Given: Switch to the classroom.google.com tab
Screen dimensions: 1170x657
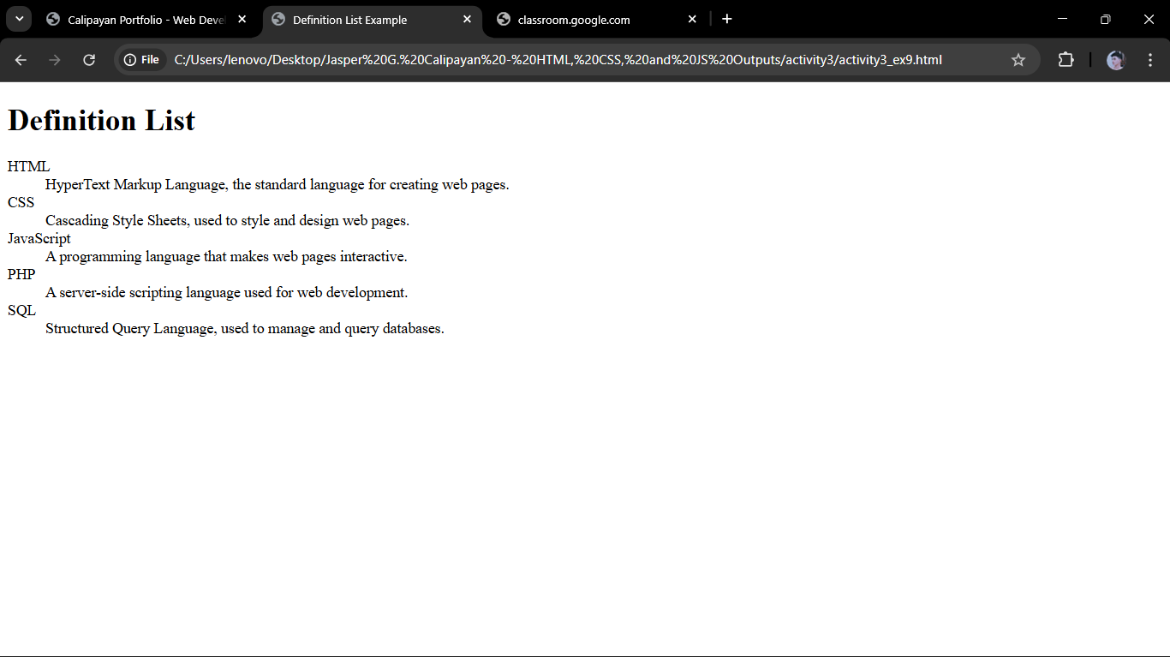Looking at the screenshot, I should pyautogui.click(x=574, y=19).
